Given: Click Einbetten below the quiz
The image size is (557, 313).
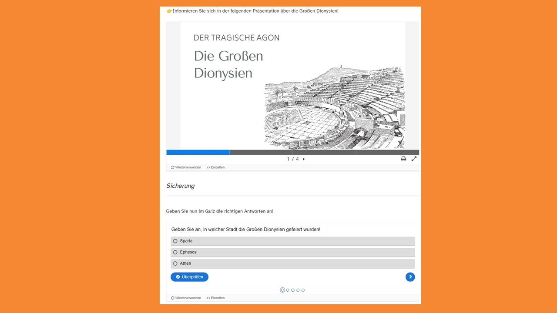Looking at the screenshot, I should point(216,298).
